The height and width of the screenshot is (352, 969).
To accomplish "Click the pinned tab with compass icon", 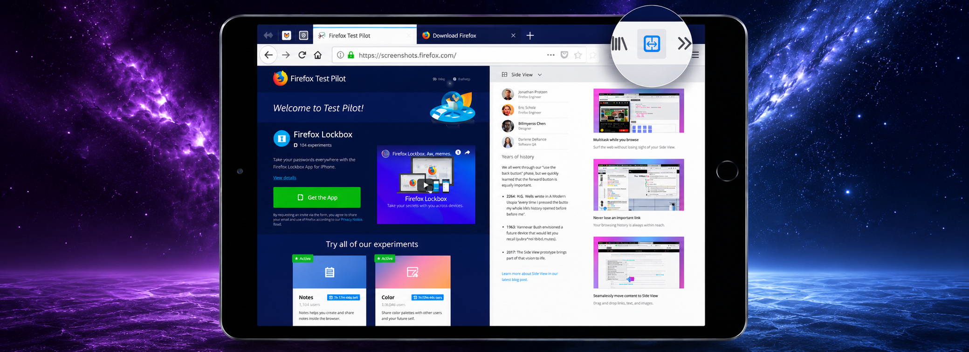I will coord(303,35).
